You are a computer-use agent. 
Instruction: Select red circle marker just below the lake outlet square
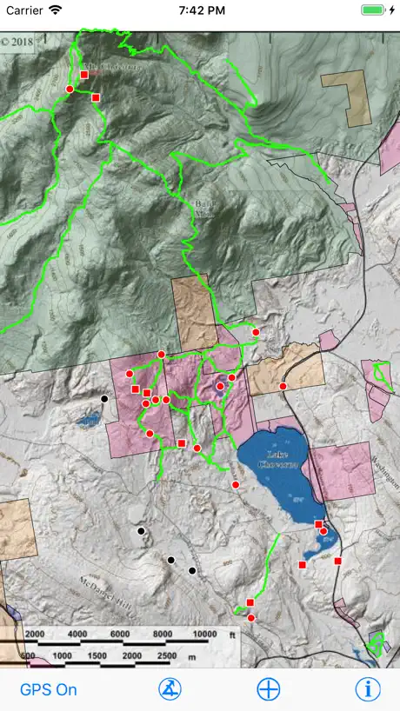click(x=323, y=531)
